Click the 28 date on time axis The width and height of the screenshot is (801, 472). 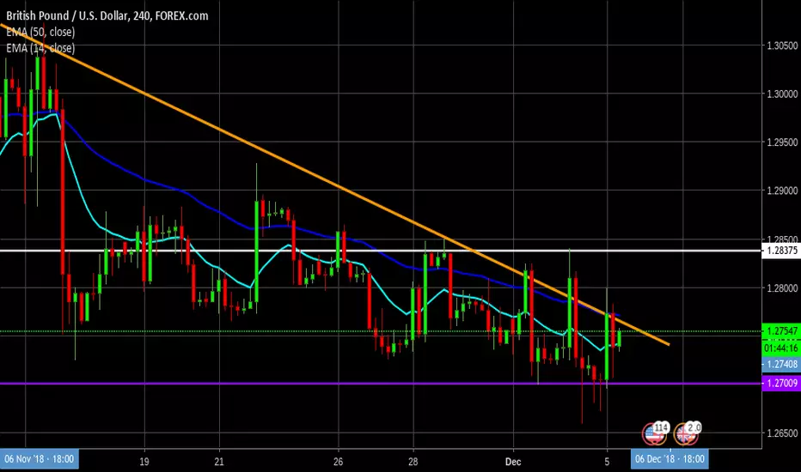[x=413, y=462]
